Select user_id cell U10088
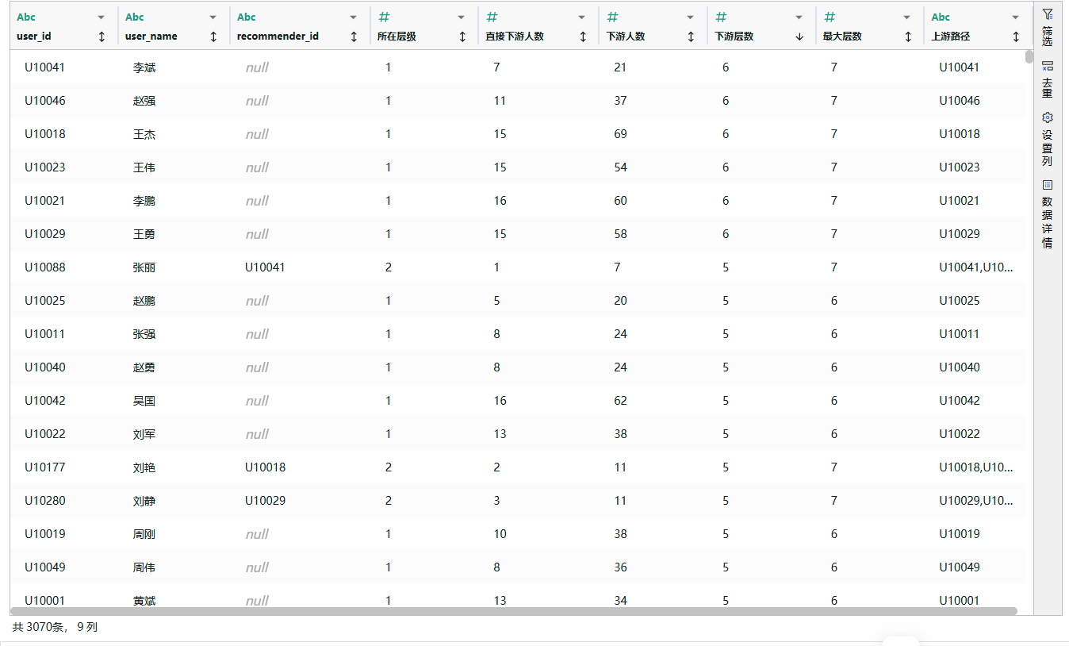The image size is (1069, 646). click(44, 267)
